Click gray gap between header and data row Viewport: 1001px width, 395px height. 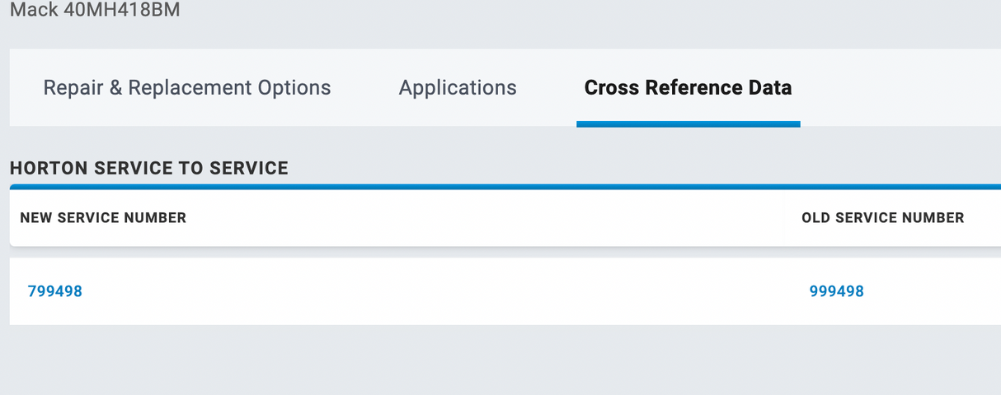click(x=495, y=253)
